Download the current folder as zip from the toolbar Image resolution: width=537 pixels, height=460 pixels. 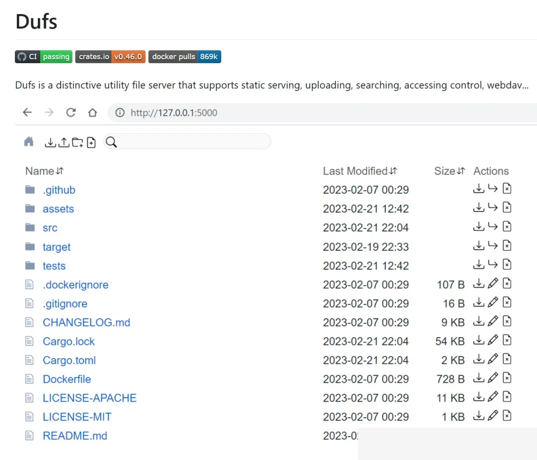(x=50, y=143)
